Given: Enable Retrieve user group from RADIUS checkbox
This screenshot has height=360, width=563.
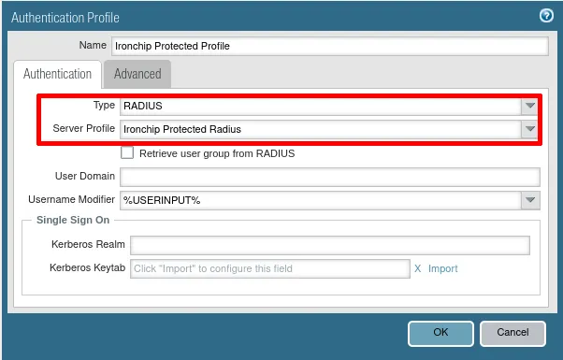Looking at the screenshot, I should tap(127, 153).
